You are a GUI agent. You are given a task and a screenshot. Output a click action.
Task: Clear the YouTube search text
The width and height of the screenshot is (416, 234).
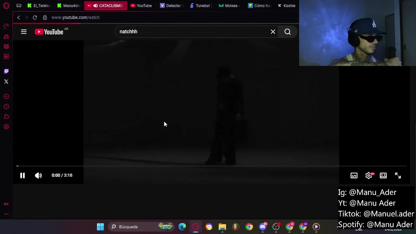[273, 32]
